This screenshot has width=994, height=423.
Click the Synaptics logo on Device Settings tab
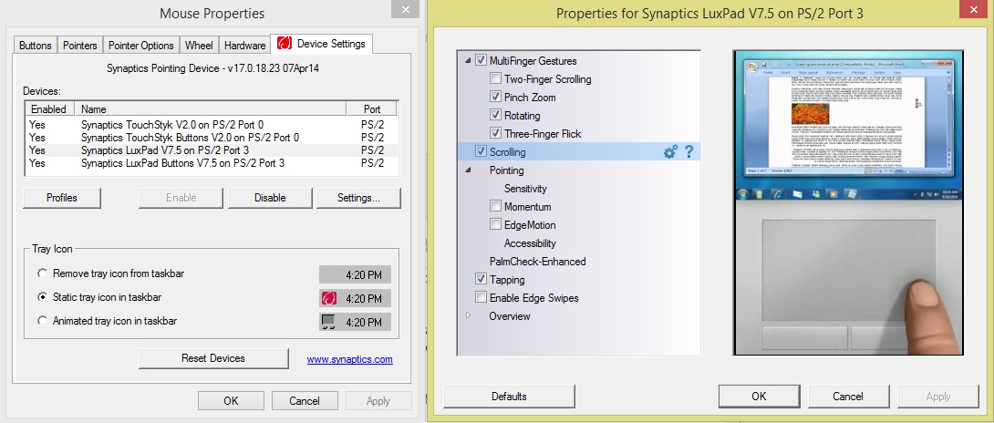tap(285, 44)
